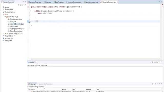This screenshot has height=92, width=164.
Task: Collapse the src folder node
Action: pos(4,15)
